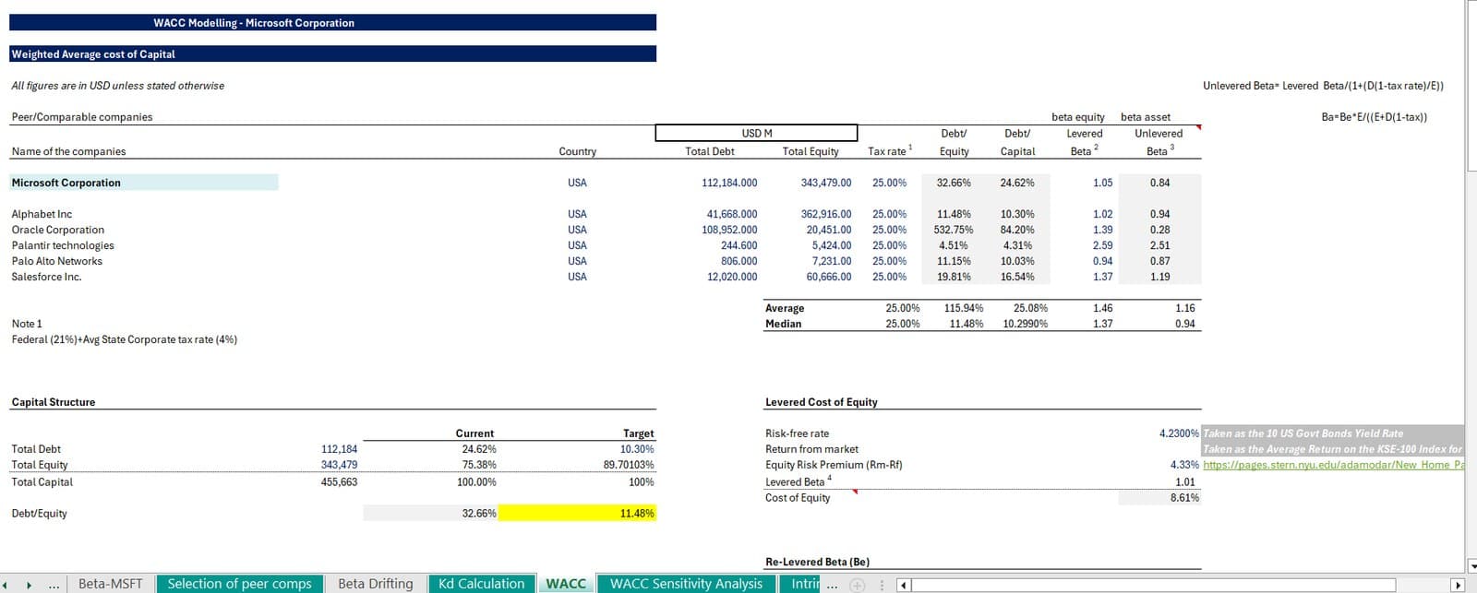Image resolution: width=1477 pixels, height=593 pixels.
Task: Select the Microsoft Corporation name cell
Action: point(144,183)
